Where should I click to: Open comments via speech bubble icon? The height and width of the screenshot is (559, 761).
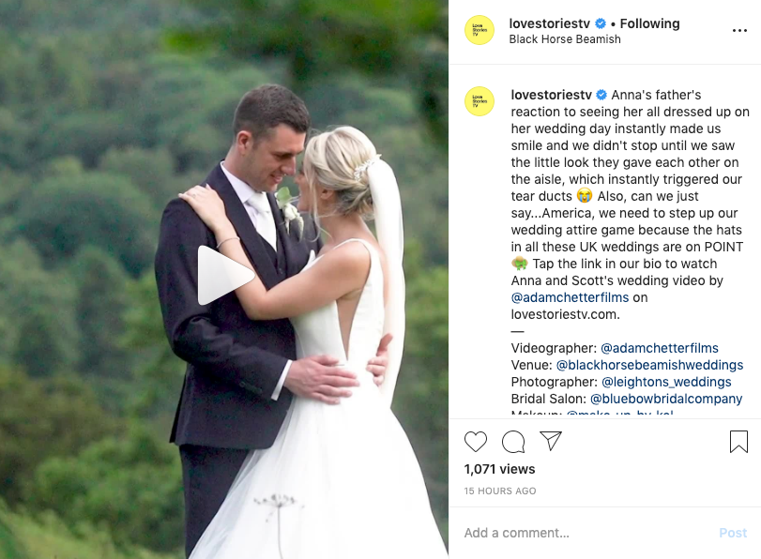(513, 442)
